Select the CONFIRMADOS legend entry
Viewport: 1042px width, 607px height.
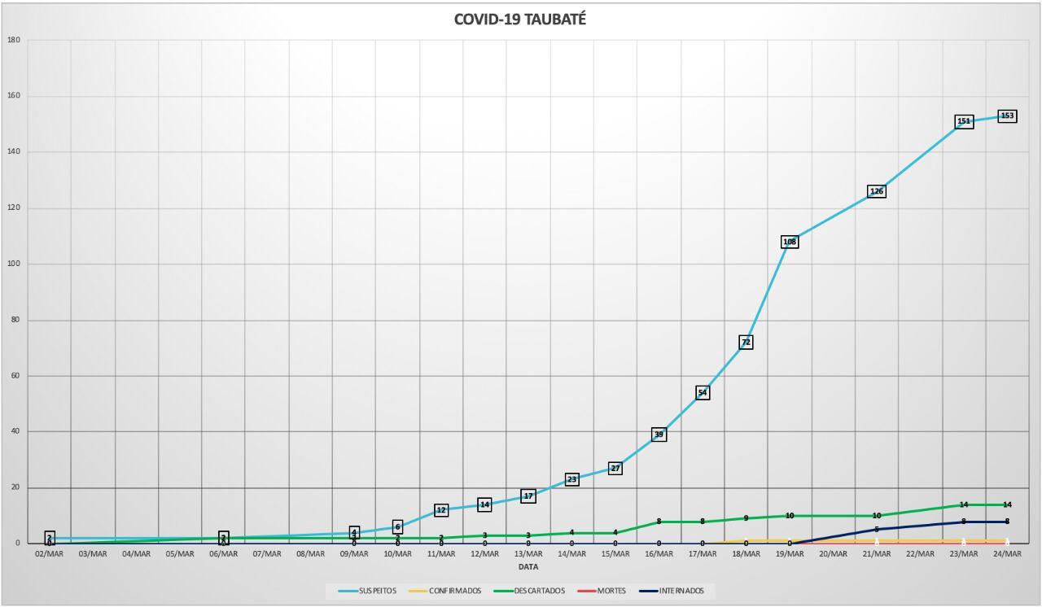tap(455, 591)
